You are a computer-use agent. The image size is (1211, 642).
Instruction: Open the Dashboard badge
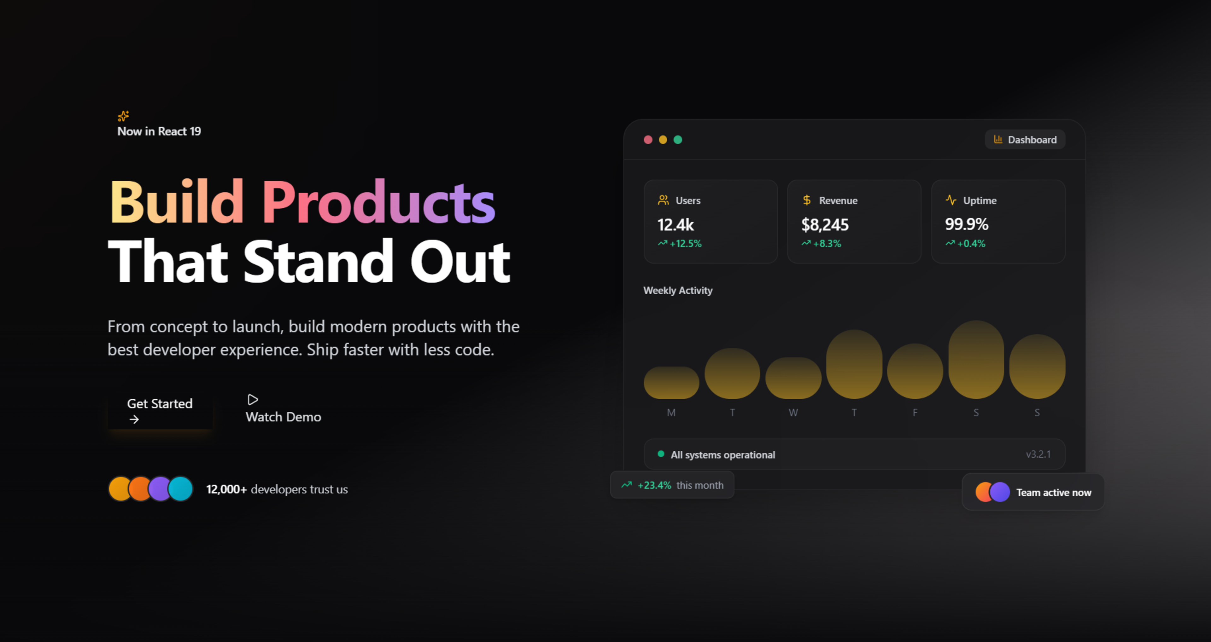point(1025,140)
